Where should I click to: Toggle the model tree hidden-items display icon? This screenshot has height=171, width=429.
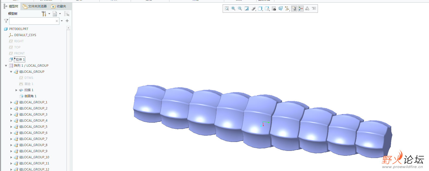pyautogui.click(x=66, y=14)
